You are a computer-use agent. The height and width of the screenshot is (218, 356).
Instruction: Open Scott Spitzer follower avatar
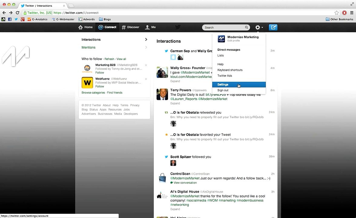(x=173, y=163)
